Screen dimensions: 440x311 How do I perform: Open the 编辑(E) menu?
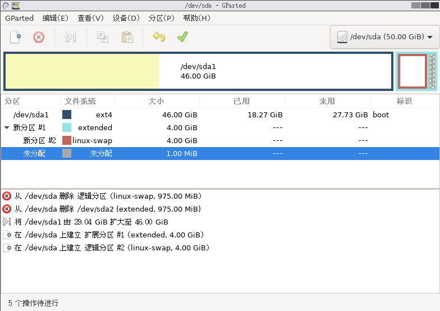tap(55, 18)
